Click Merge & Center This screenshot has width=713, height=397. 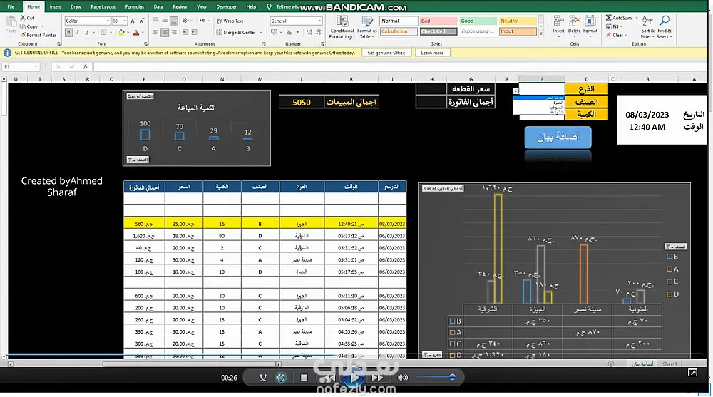[236, 32]
